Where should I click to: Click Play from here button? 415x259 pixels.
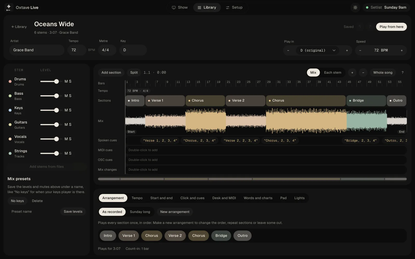coord(391,27)
